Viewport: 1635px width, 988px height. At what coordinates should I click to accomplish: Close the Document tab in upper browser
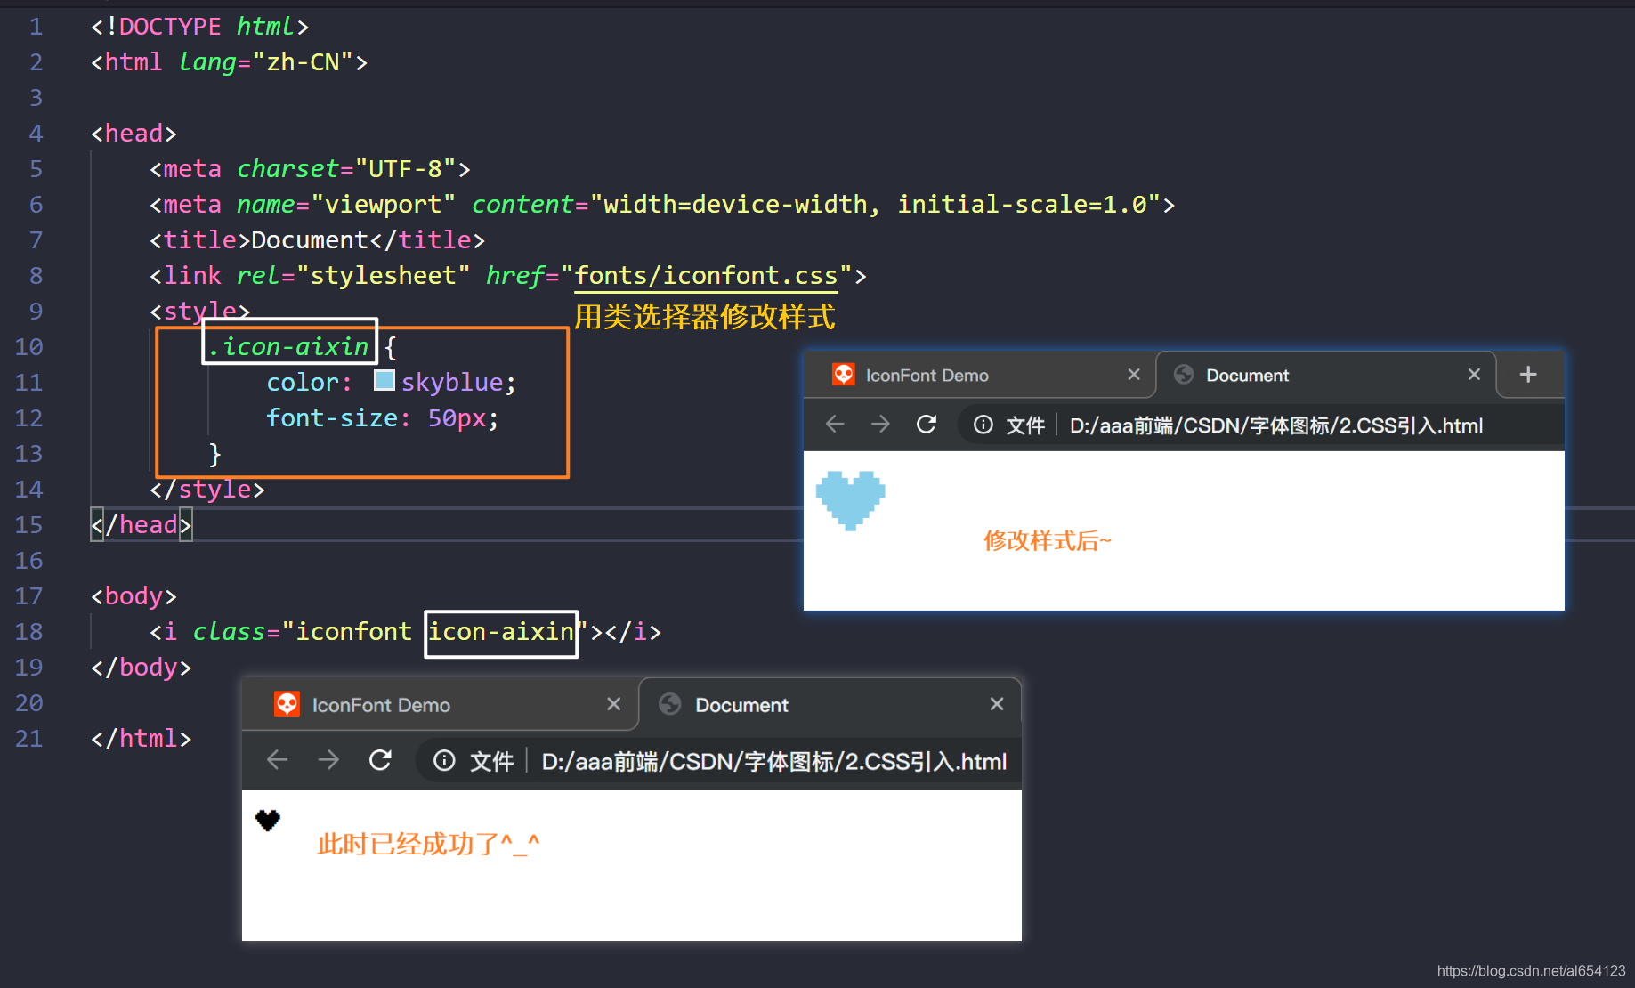click(1474, 375)
